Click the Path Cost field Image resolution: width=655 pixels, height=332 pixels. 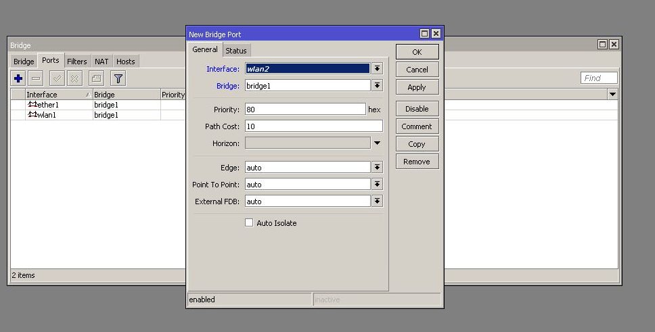(x=314, y=126)
